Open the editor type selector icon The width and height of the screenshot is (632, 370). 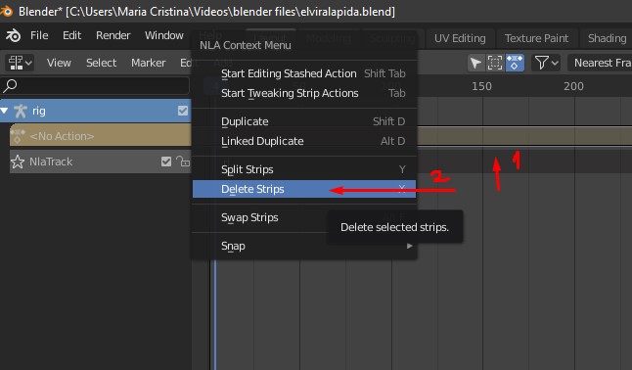click(20, 63)
